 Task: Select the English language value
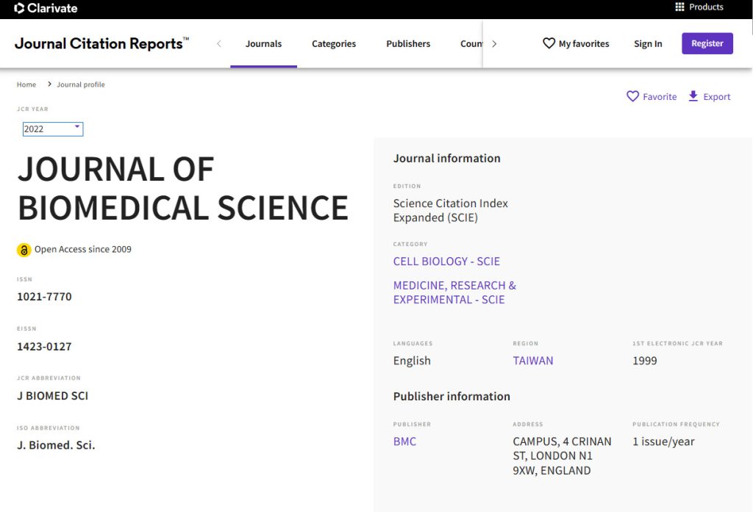412,361
